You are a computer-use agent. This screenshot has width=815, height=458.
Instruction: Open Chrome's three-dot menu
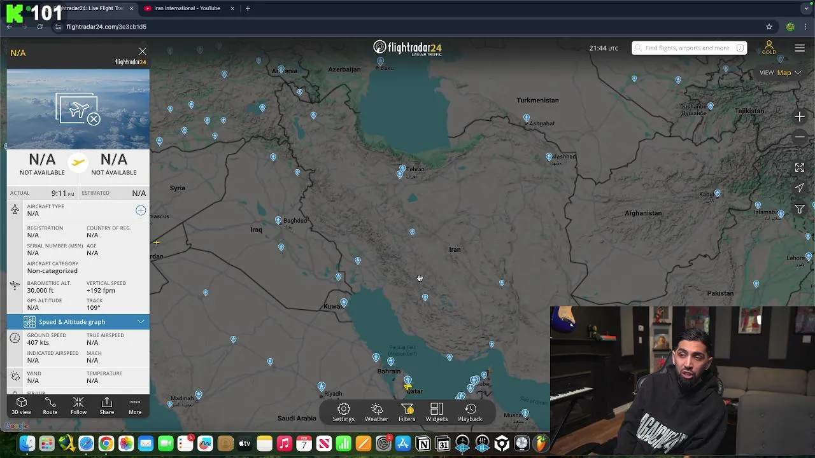point(807,27)
